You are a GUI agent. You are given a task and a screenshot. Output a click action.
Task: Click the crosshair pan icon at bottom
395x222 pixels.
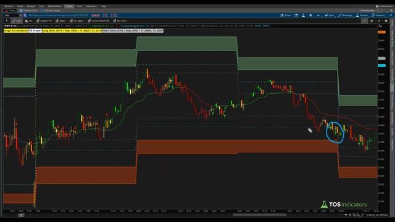tap(350, 215)
